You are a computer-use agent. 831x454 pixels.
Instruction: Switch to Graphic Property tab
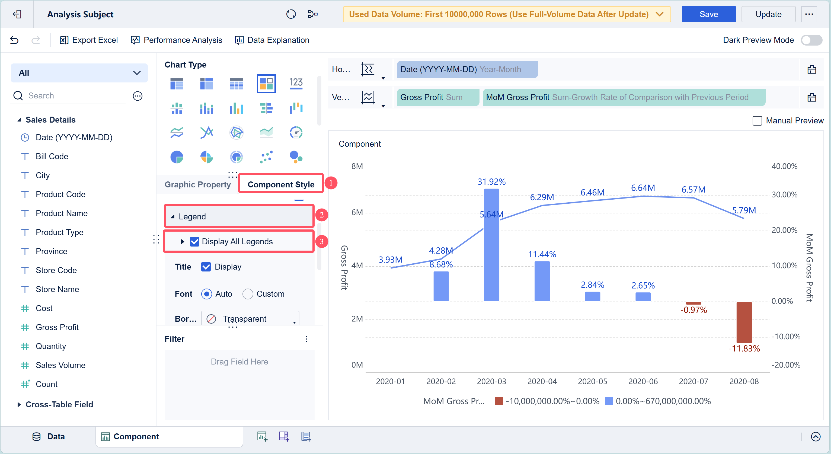coord(197,185)
